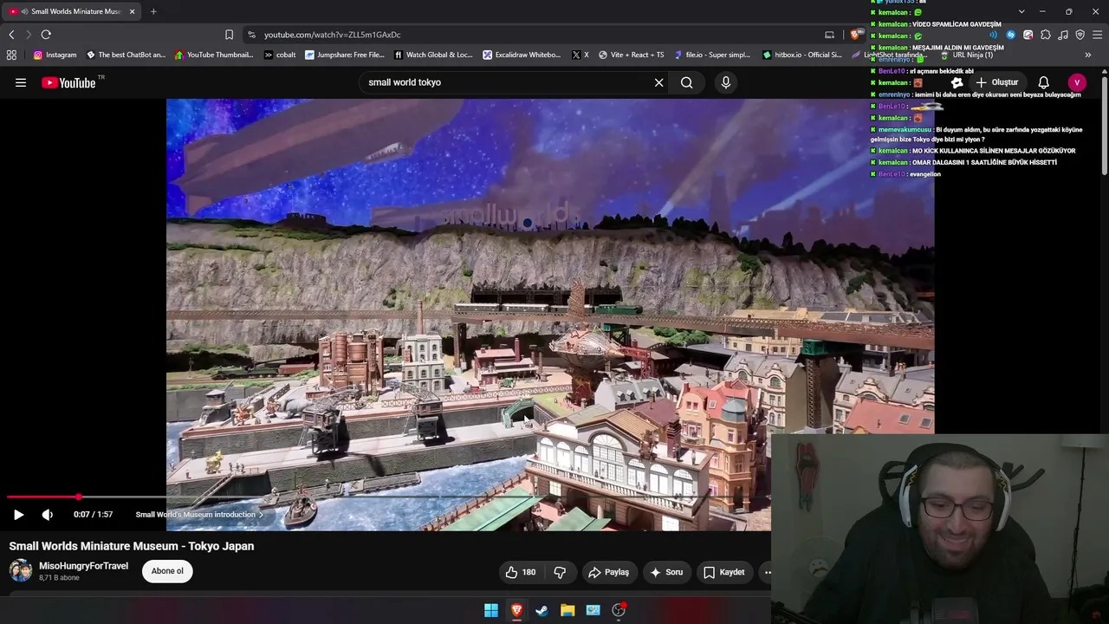Screen dimensions: 1109x624
Task: Show hidden bookmarks with double chevron
Action: pos(1087,55)
